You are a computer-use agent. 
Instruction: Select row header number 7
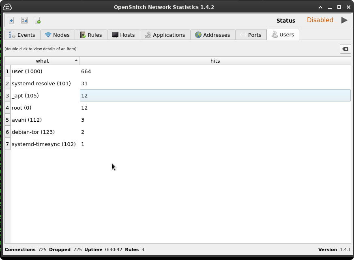pos(7,144)
